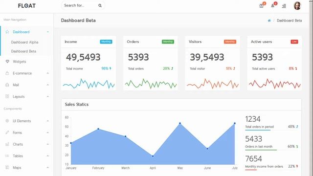Open Dashboard Alpha page
This screenshot has height=176, width=313.
point(24,42)
